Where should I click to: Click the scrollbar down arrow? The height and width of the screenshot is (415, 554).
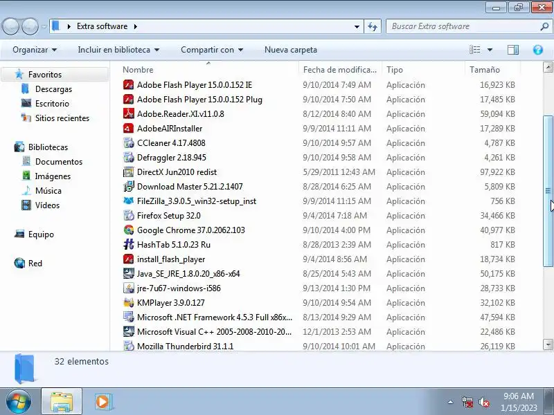pyautogui.click(x=548, y=344)
